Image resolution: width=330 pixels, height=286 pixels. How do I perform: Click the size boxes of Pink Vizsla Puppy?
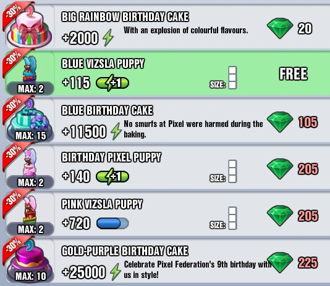coord(232,218)
